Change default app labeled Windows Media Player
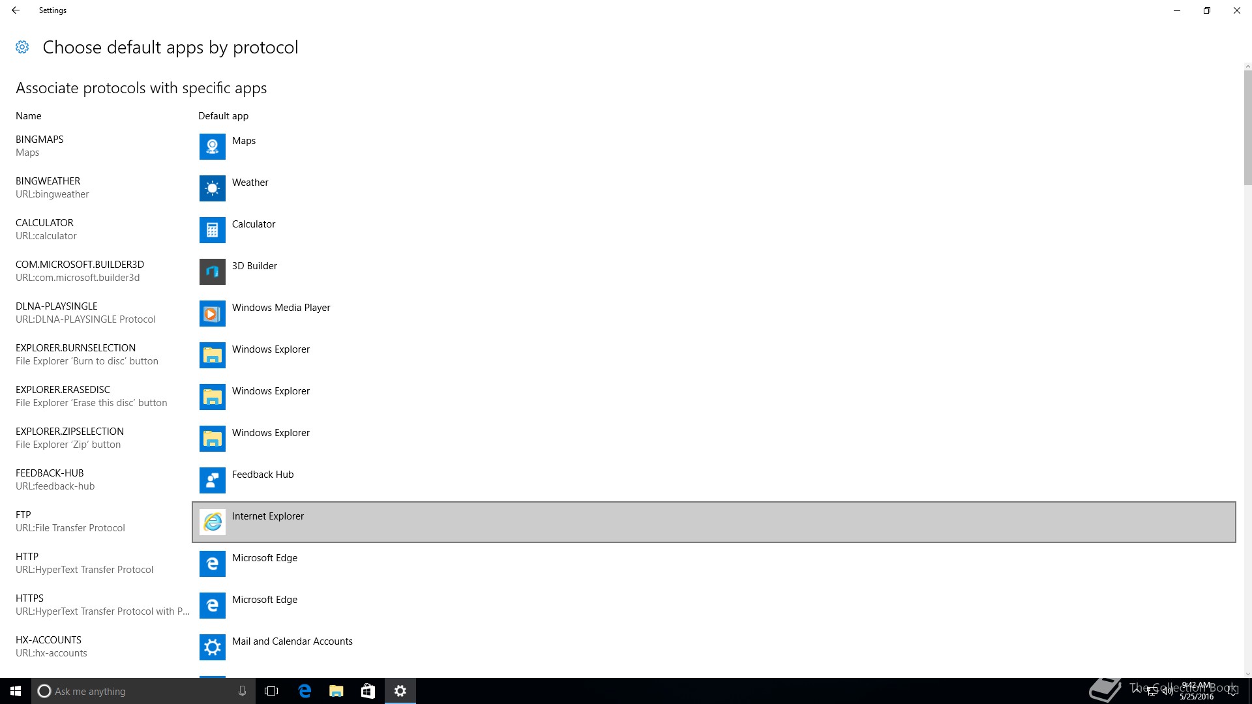 click(x=281, y=308)
